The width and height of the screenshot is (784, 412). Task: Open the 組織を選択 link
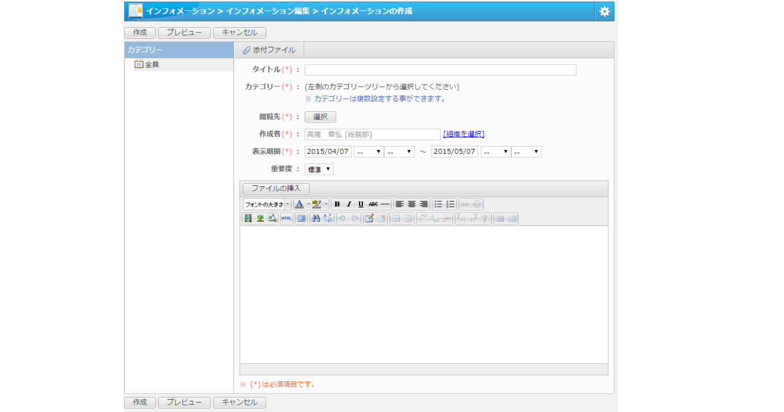(x=464, y=134)
